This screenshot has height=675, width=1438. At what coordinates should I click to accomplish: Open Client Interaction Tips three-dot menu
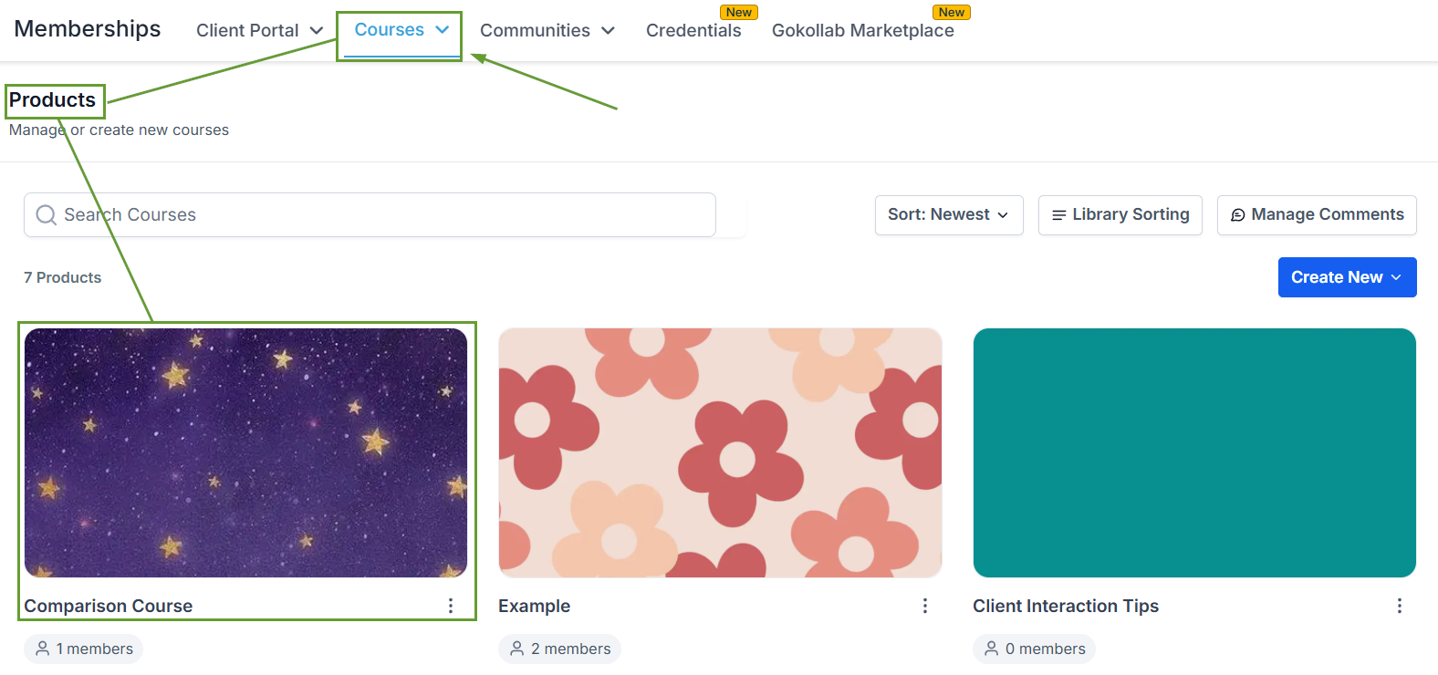pos(1400,606)
